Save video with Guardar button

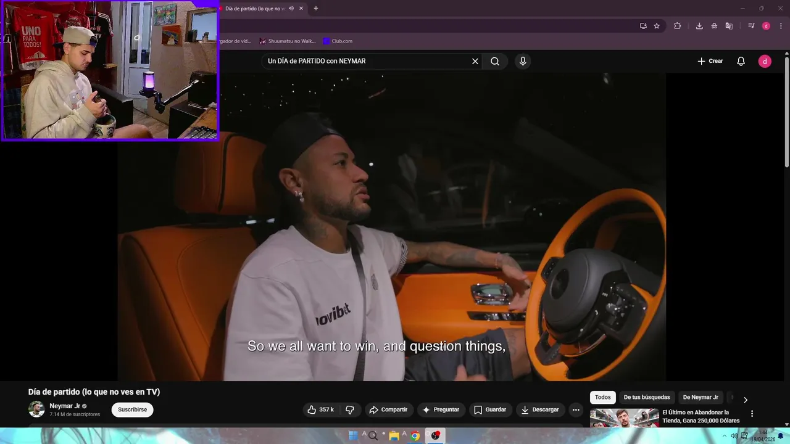click(x=490, y=409)
